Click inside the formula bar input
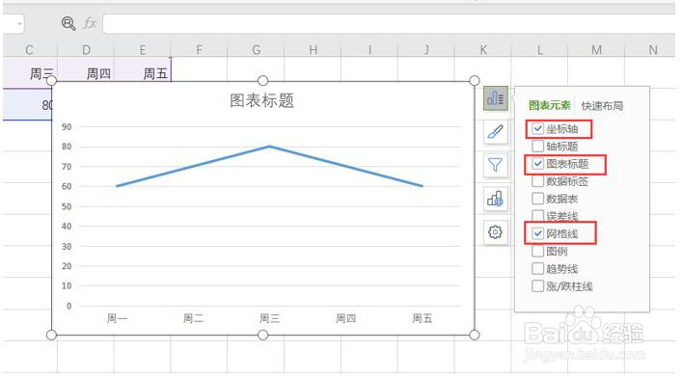Viewport: 683px width, 378px height. [x=389, y=23]
